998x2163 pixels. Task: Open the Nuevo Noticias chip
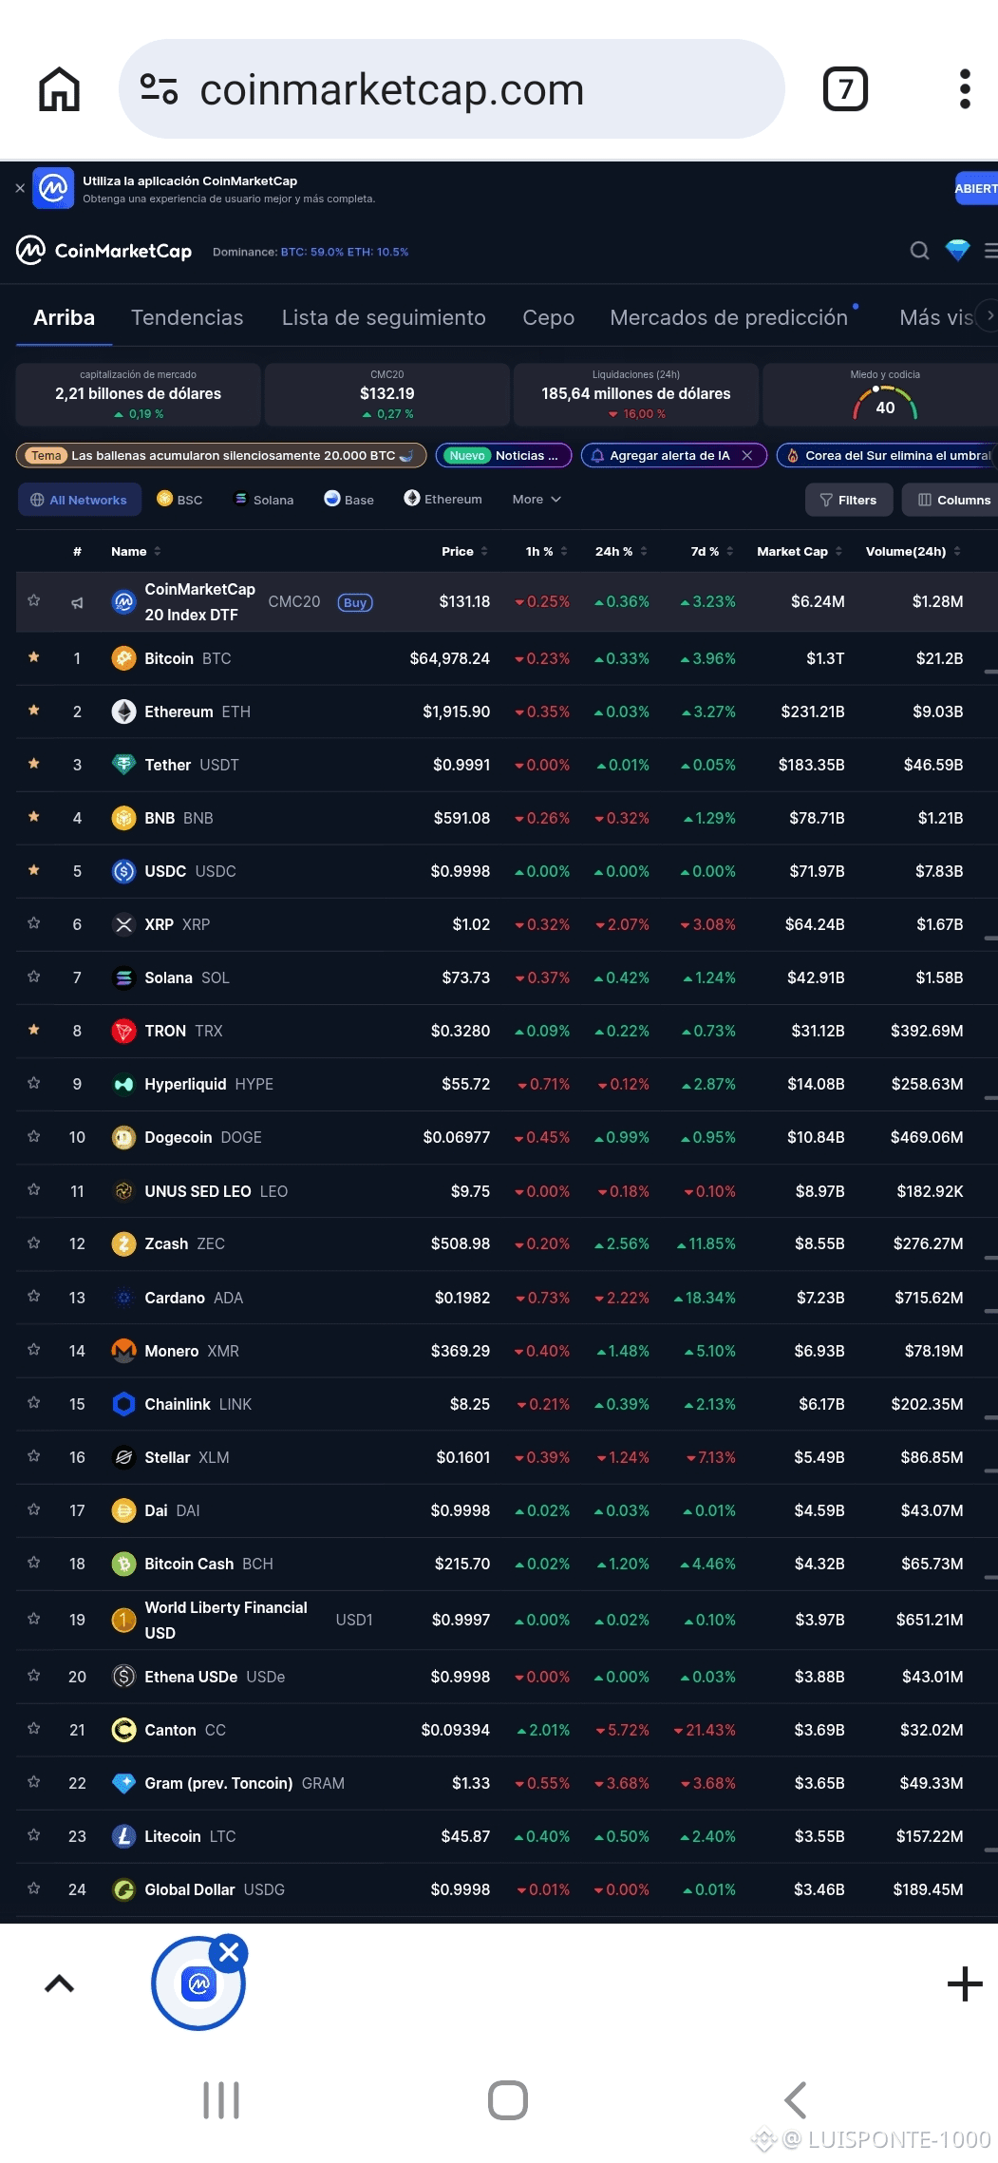(503, 456)
